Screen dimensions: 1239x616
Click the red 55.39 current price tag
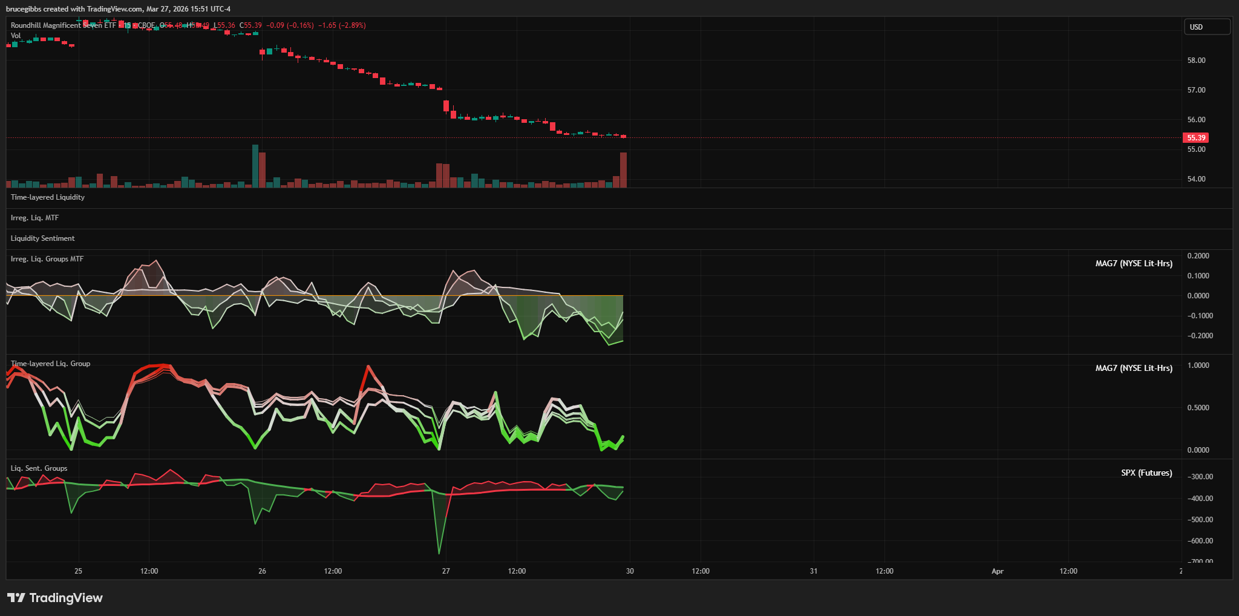click(x=1195, y=138)
